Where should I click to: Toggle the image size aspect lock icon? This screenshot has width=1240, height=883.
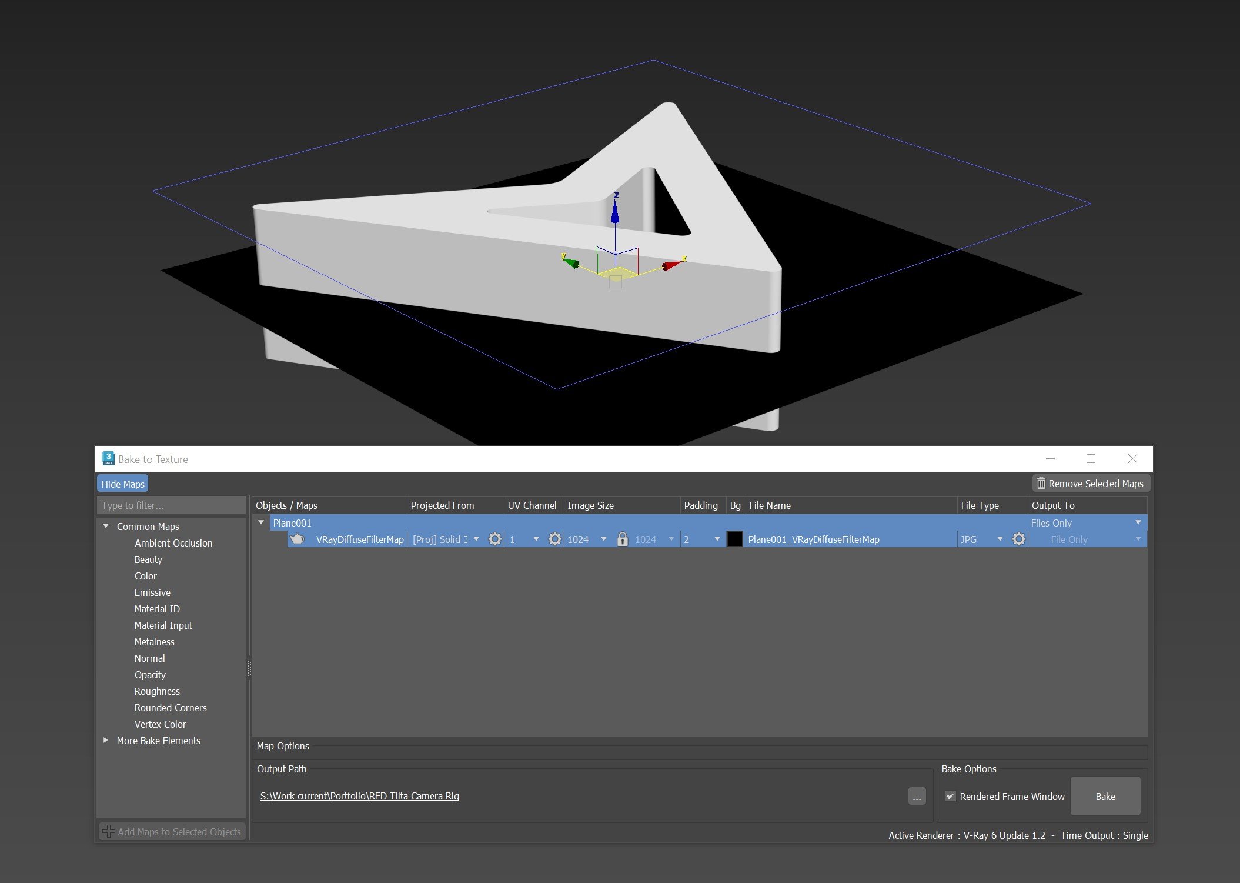coord(622,539)
